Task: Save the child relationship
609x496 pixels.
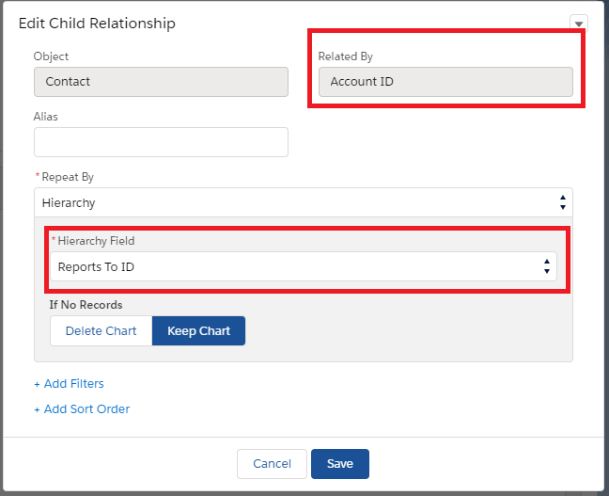Action: pos(340,464)
